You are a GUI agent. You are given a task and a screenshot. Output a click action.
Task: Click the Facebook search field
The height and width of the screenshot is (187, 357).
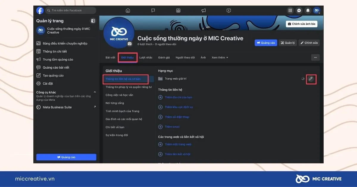pos(71,10)
